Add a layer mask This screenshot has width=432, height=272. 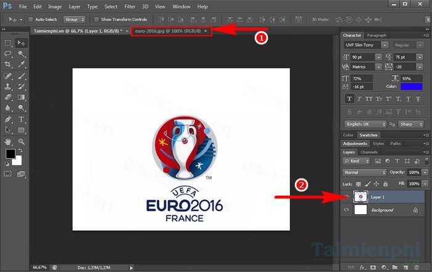[373, 267]
